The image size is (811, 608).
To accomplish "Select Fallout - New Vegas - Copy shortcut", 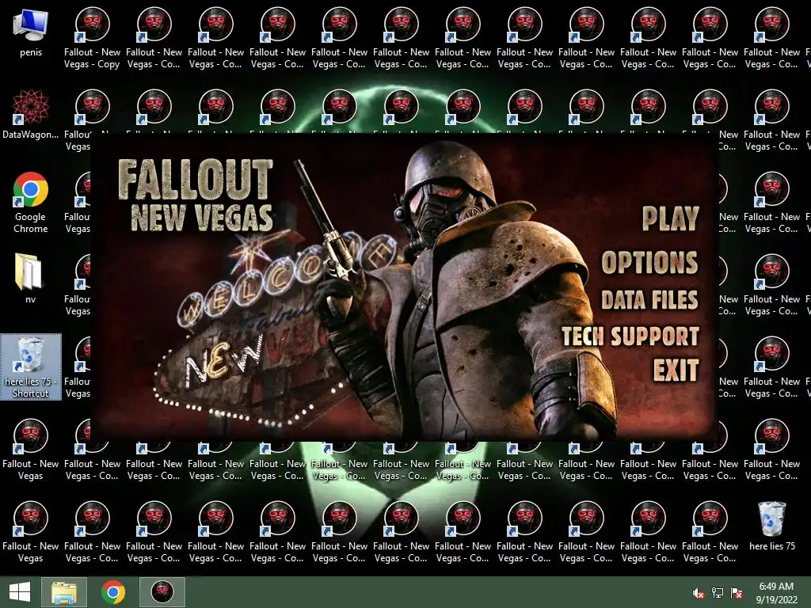I will [x=92, y=38].
